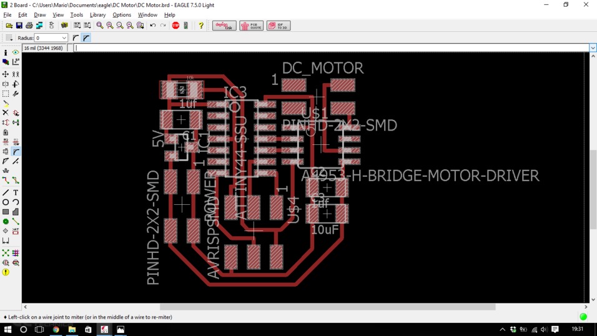Zoom to fit the board

tap(100, 26)
